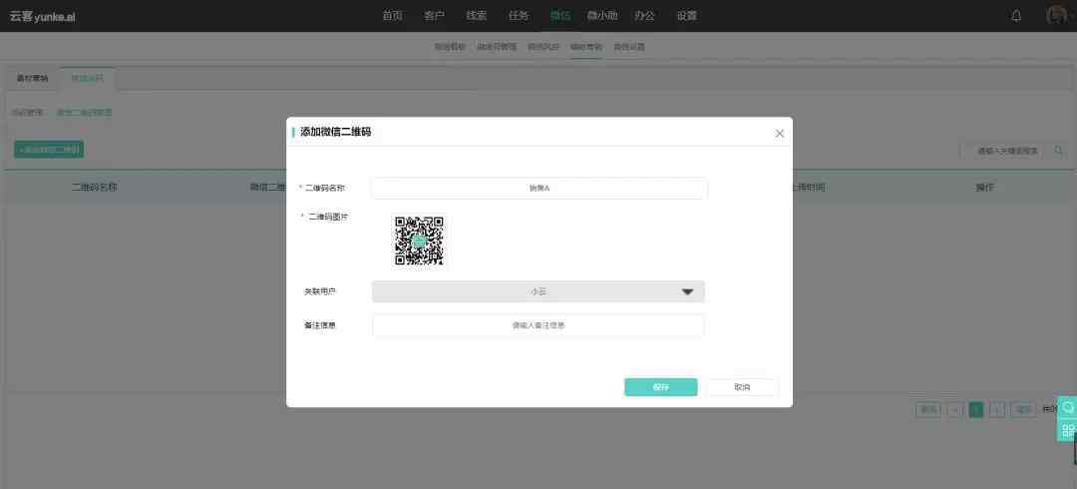
Task: Open 设置 in the top navigation
Action: (687, 16)
